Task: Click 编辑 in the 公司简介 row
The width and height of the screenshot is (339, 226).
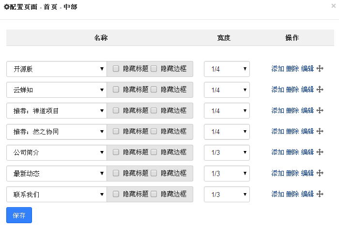Action: [x=308, y=152]
